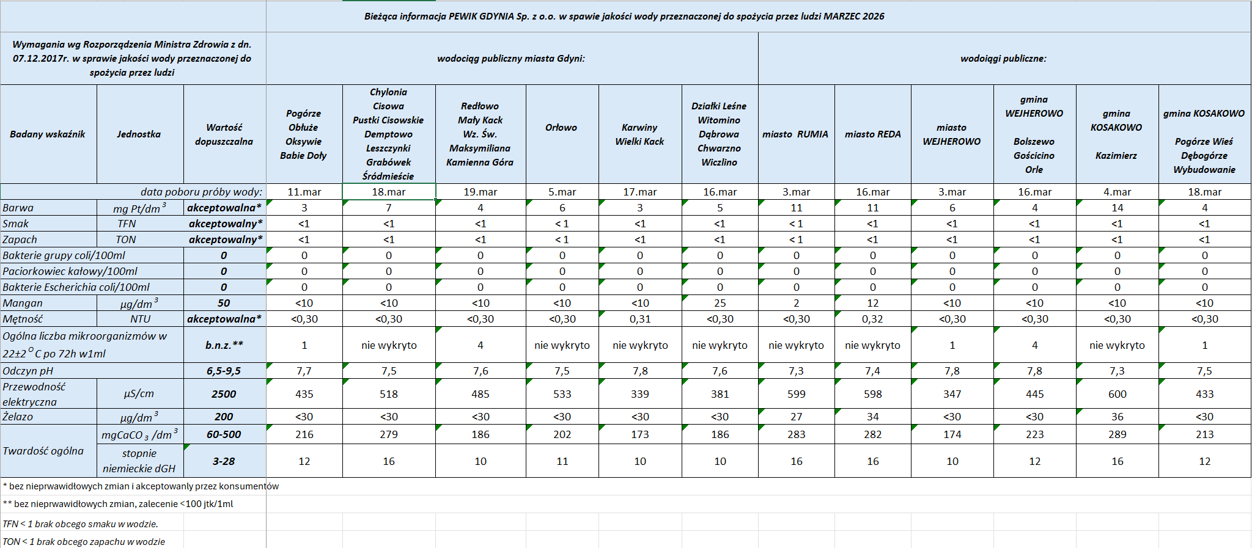Click the Mętność value 0,31 cell
The height and width of the screenshot is (548, 1252).
pyautogui.click(x=639, y=319)
